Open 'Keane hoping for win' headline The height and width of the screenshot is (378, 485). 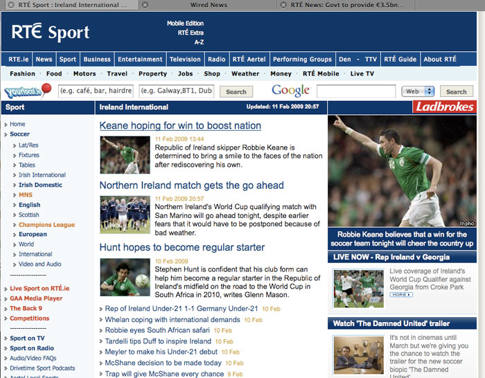pos(180,125)
